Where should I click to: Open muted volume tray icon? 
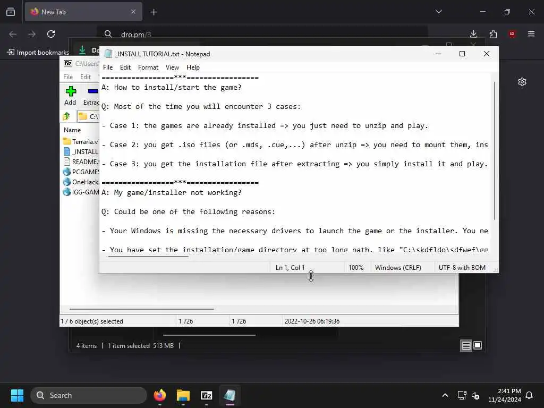pos(475,395)
